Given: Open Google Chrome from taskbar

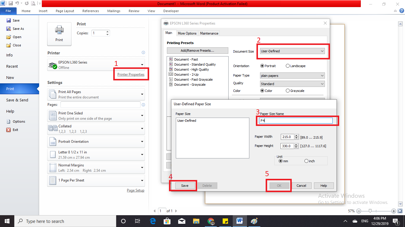Looking at the screenshot, I should click(x=211, y=221).
